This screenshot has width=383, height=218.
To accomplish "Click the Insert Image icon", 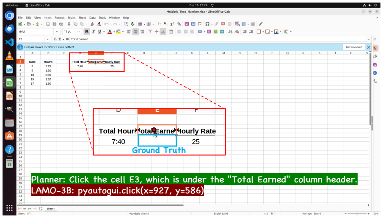I will pyautogui.click(x=187, y=24).
